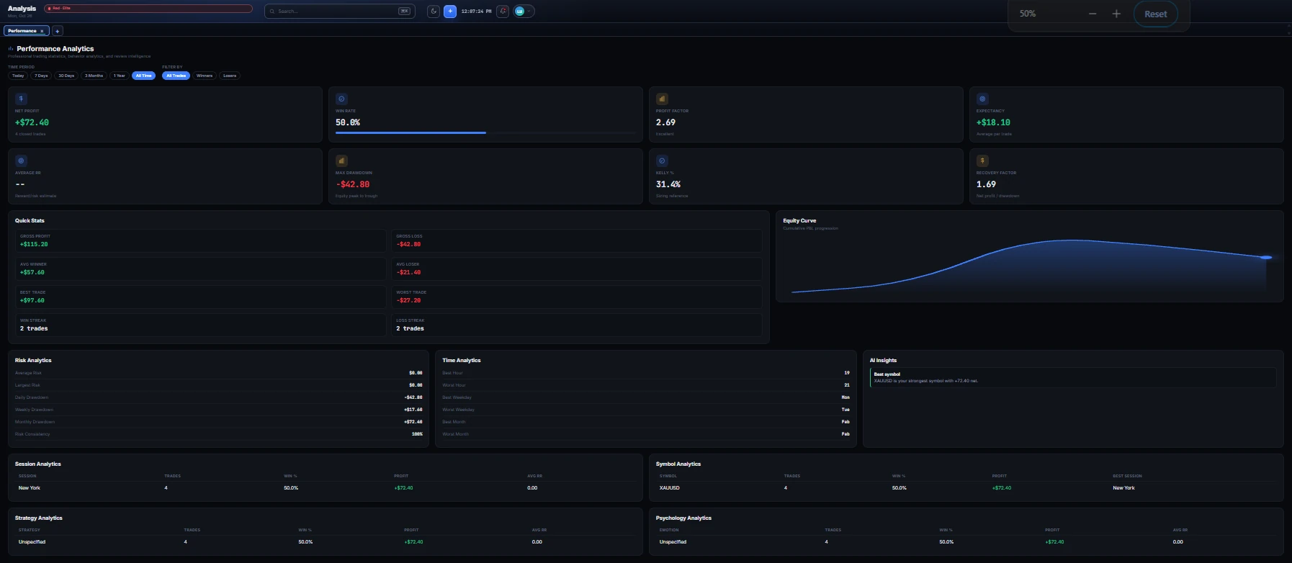
Task: Select the Today time period
Action: click(18, 76)
